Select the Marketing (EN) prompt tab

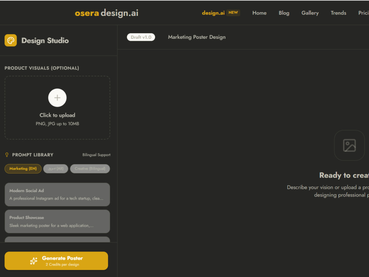[23, 169]
